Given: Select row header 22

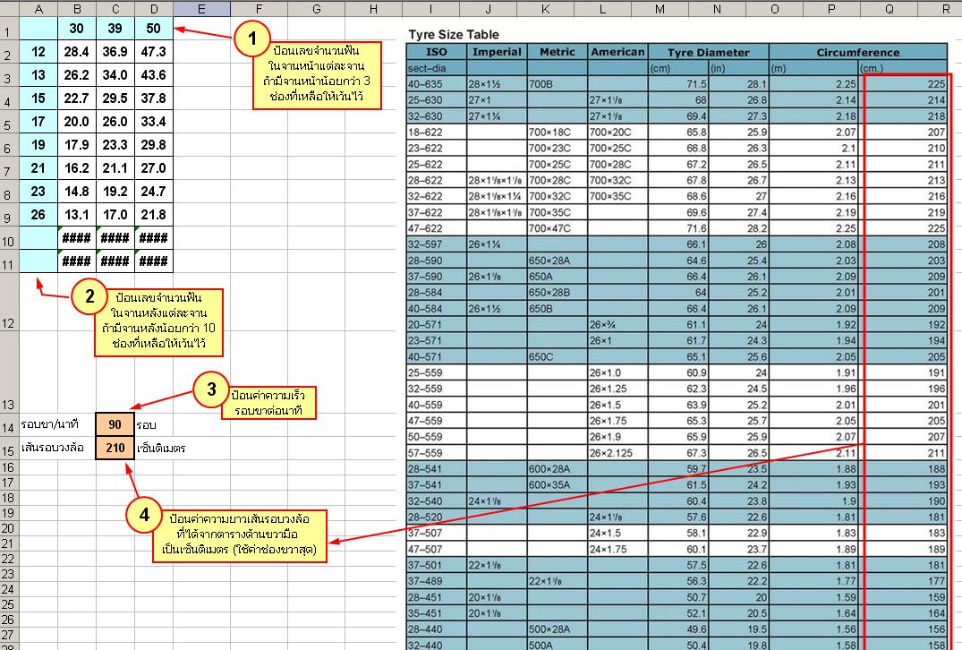Looking at the screenshot, I should 9,560.
